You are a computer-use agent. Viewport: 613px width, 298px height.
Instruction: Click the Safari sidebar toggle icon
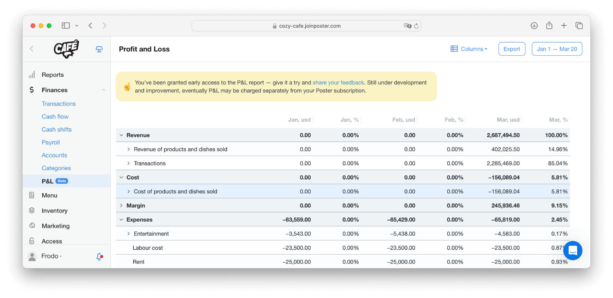(x=66, y=26)
